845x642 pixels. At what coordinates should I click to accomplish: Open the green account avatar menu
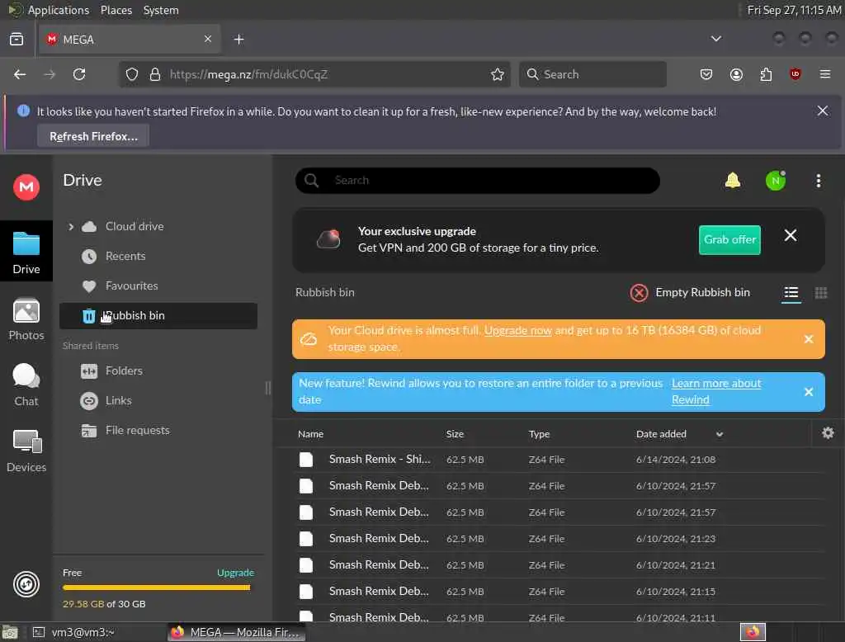pyautogui.click(x=775, y=181)
